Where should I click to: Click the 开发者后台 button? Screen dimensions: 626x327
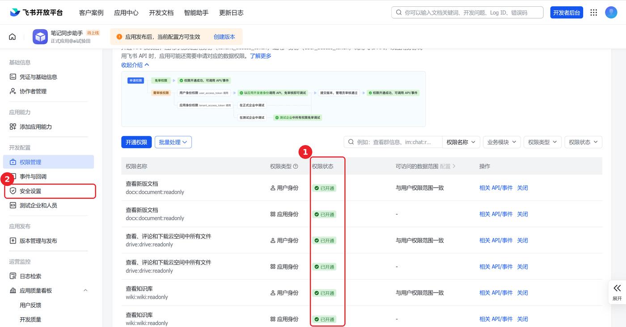567,13
